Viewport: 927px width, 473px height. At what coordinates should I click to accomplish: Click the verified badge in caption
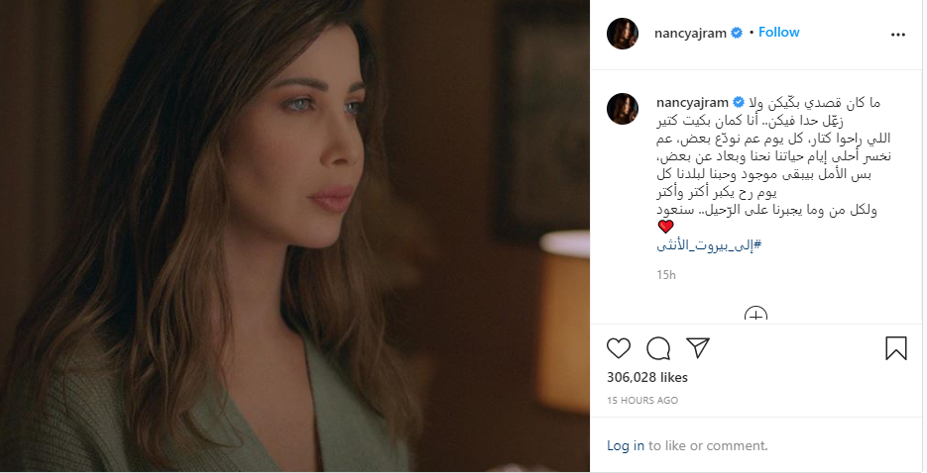[739, 102]
